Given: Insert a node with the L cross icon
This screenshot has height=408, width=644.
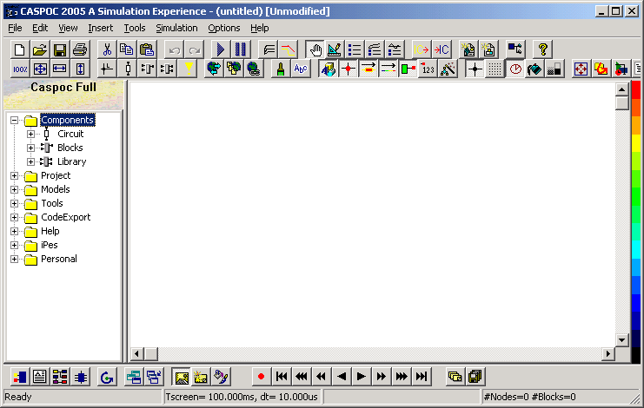Looking at the screenshot, I should pos(107,69).
